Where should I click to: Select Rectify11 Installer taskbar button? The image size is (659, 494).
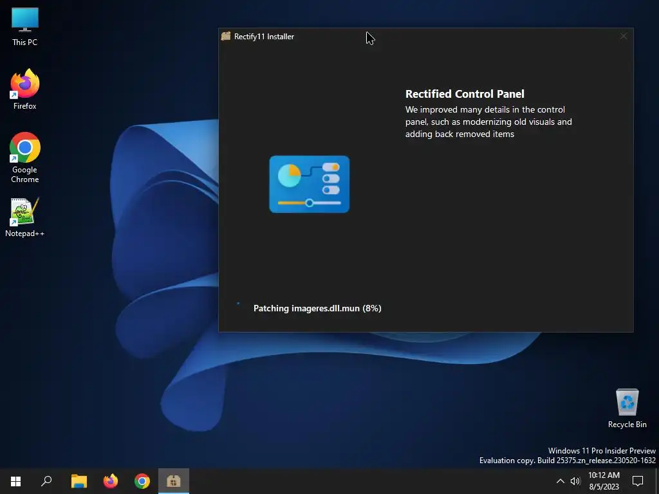[x=174, y=481]
